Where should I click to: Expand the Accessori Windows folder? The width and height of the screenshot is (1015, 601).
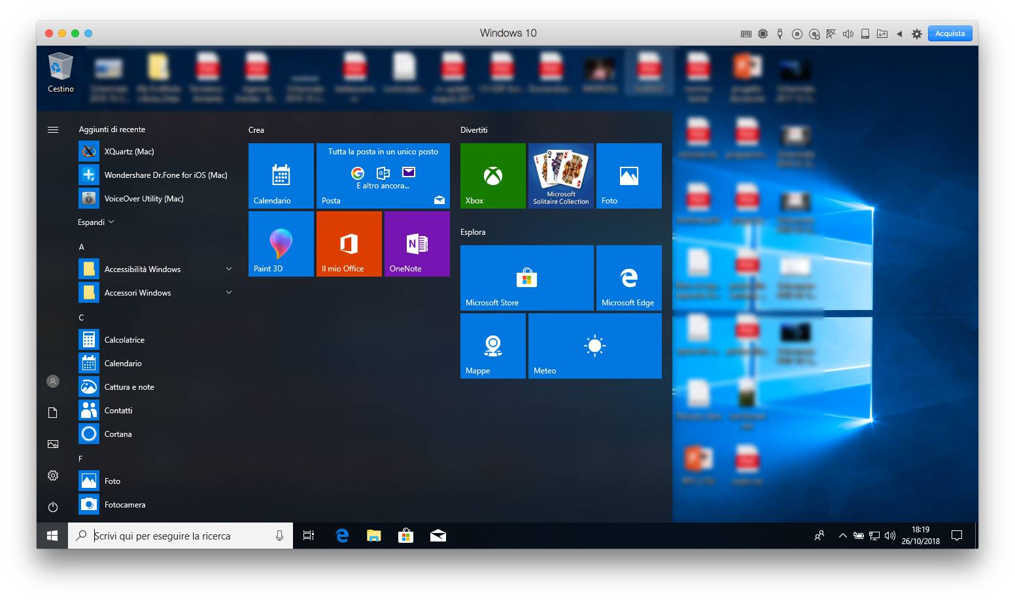click(156, 293)
